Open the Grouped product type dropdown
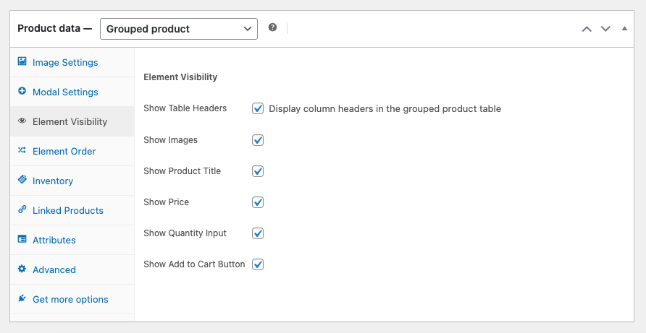This screenshot has height=333, width=646. pos(178,29)
